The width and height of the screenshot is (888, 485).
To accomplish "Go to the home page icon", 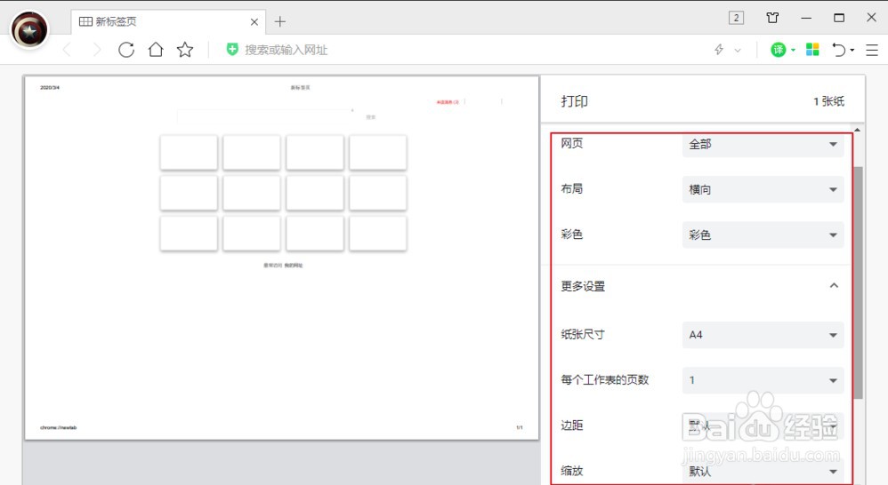I will coord(156,50).
